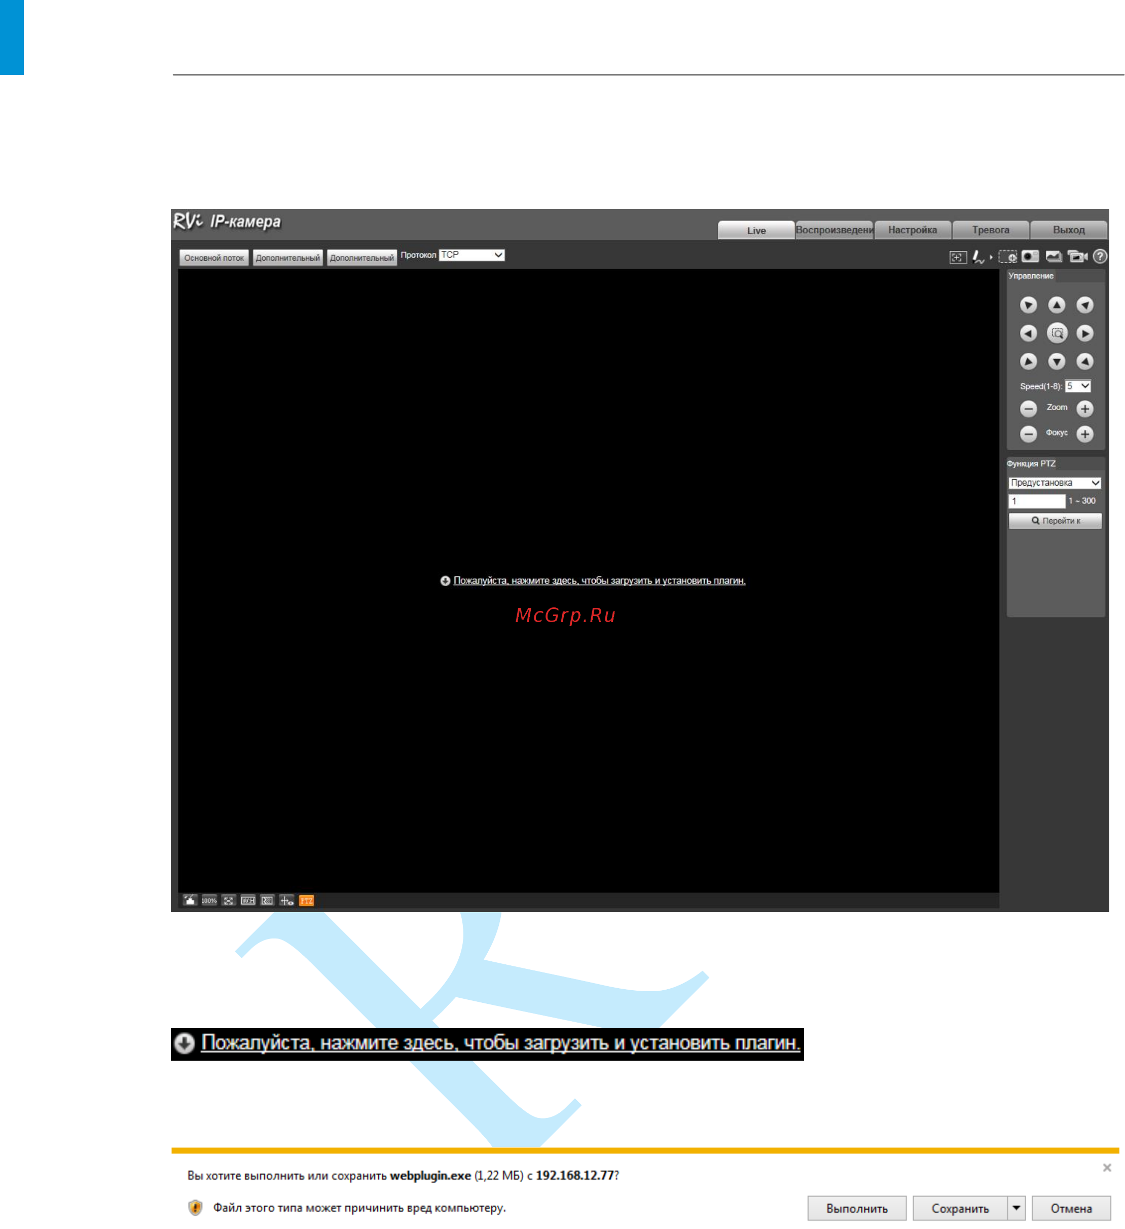1125x1229 pixels.
Task: Start video recording with camcorder icon
Action: pyautogui.click(x=1077, y=257)
